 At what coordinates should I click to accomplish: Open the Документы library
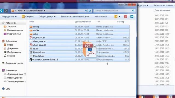click(x=13, y=48)
